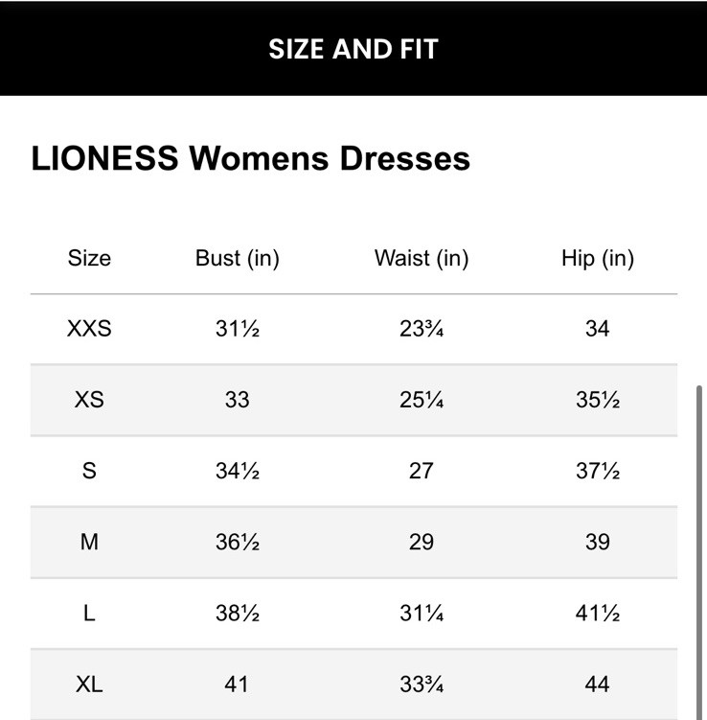Click the XS size row label
The height and width of the screenshot is (720, 707).
pyautogui.click(x=89, y=400)
